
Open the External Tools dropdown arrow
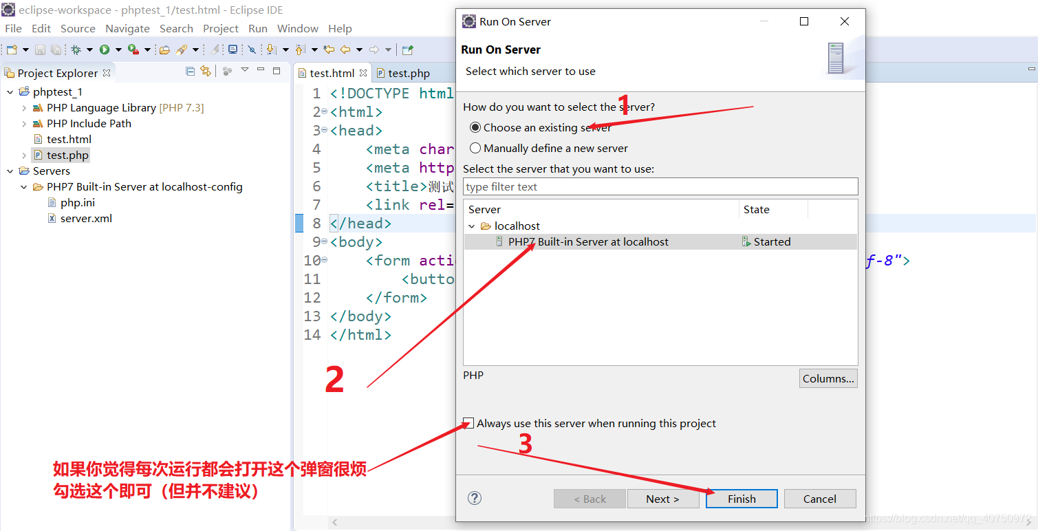point(147,50)
